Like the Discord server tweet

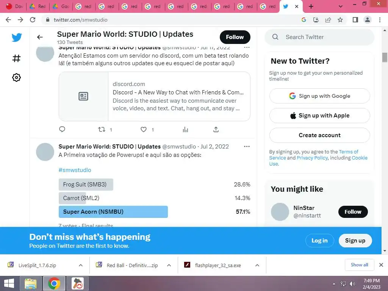click(x=144, y=130)
